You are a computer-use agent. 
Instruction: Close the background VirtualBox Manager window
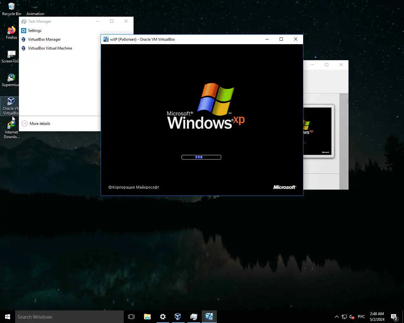coord(341,65)
